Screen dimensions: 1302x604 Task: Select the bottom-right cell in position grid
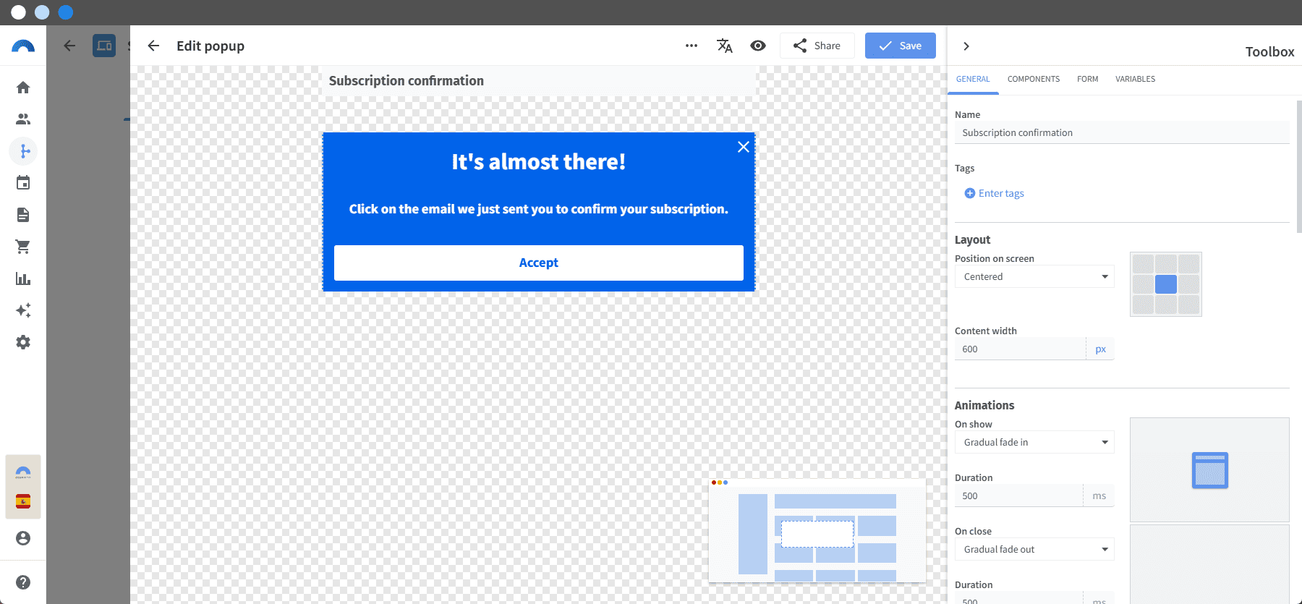[x=1188, y=305]
